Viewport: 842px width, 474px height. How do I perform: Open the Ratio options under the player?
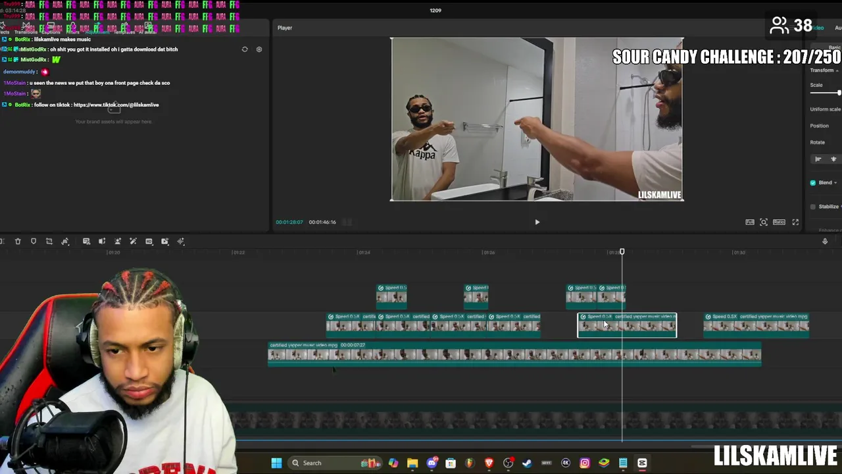[x=779, y=223]
